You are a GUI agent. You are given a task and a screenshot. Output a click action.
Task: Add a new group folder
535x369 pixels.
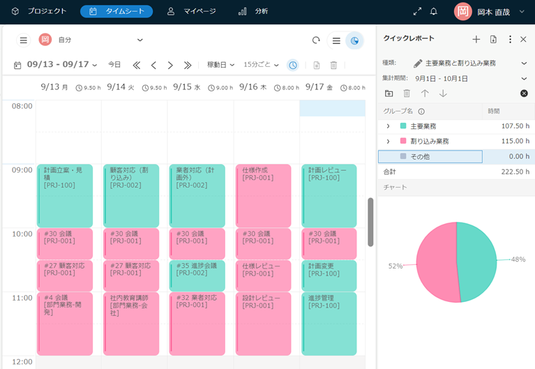389,93
